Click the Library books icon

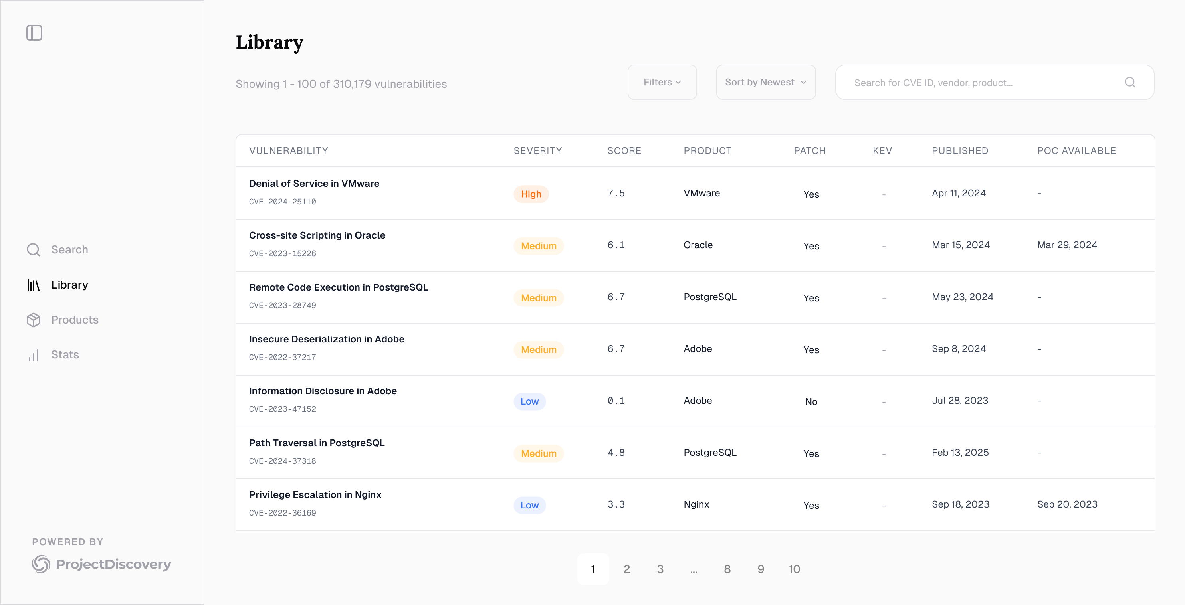coord(33,285)
